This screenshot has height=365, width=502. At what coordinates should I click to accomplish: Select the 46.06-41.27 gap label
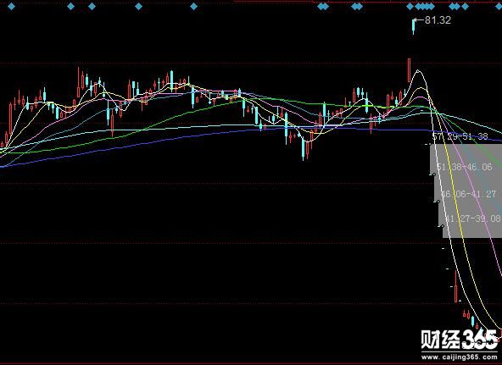pyautogui.click(x=469, y=194)
